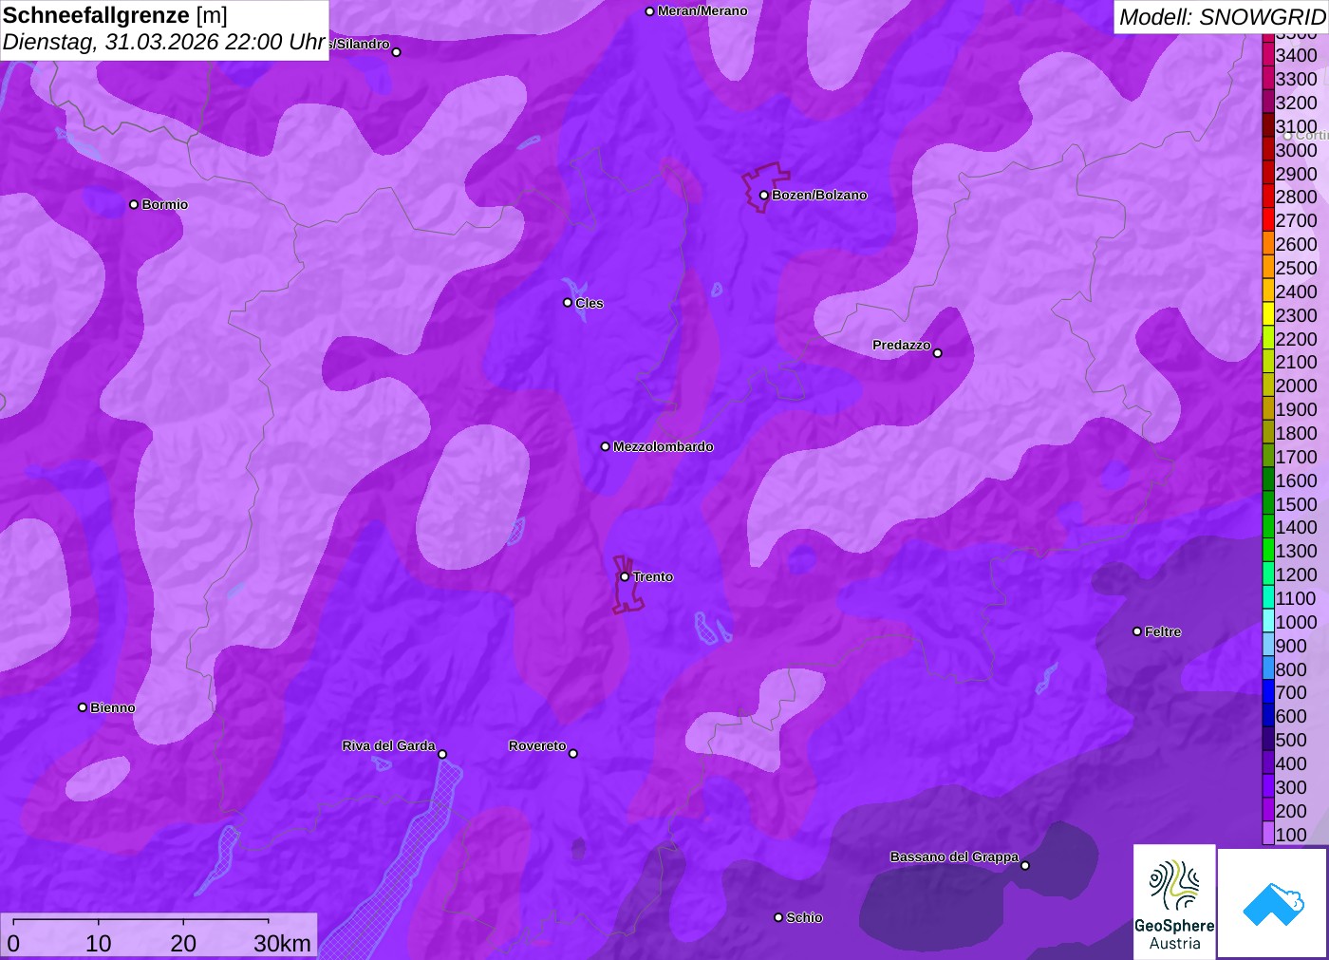This screenshot has height=960, width=1329.
Task: Click the Mezzolombardo marker dot
Action: pyautogui.click(x=606, y=446)
